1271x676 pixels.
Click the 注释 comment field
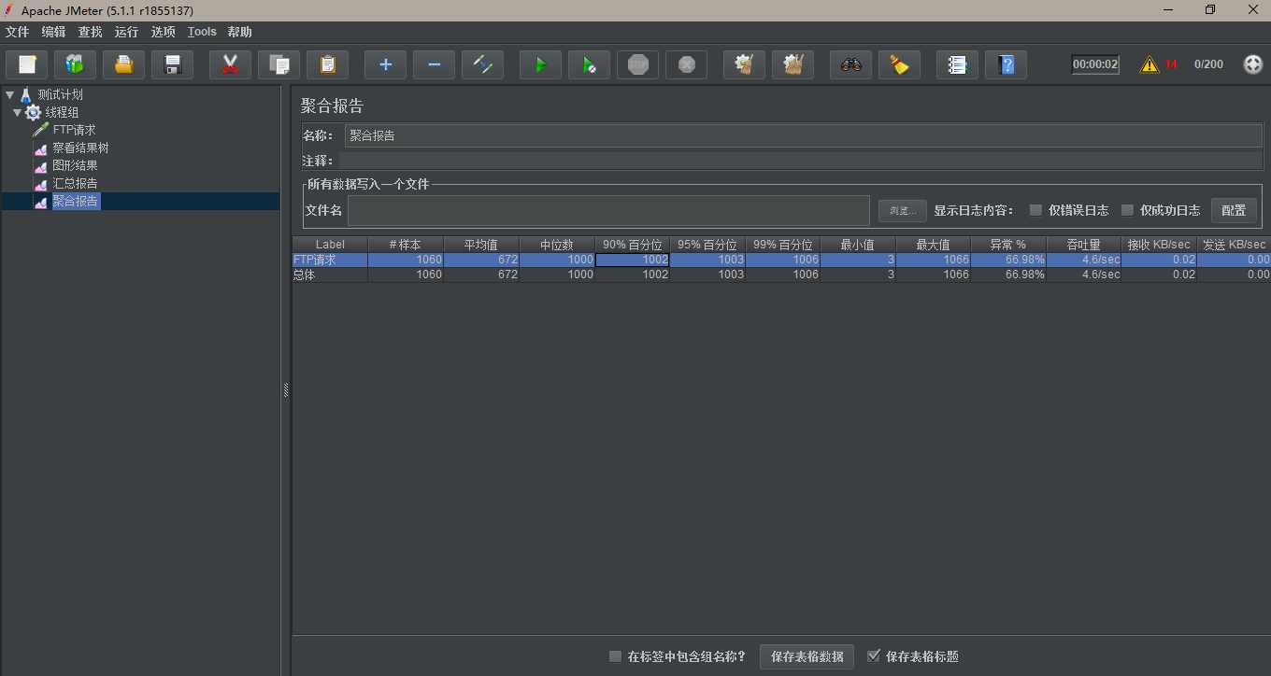pos(800,161)
